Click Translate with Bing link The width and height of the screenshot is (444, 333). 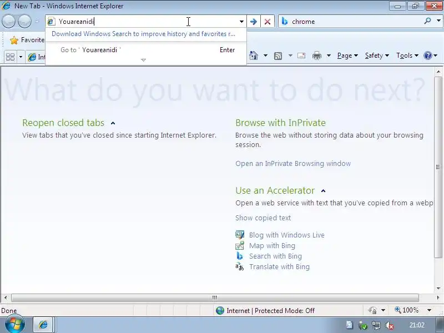280,267
